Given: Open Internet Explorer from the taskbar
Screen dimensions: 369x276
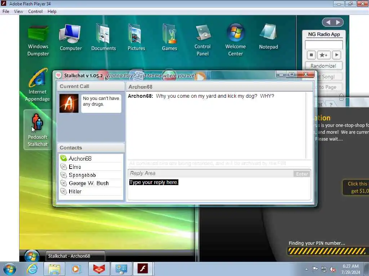Looking at the screenshot, I should coord(32,269).
